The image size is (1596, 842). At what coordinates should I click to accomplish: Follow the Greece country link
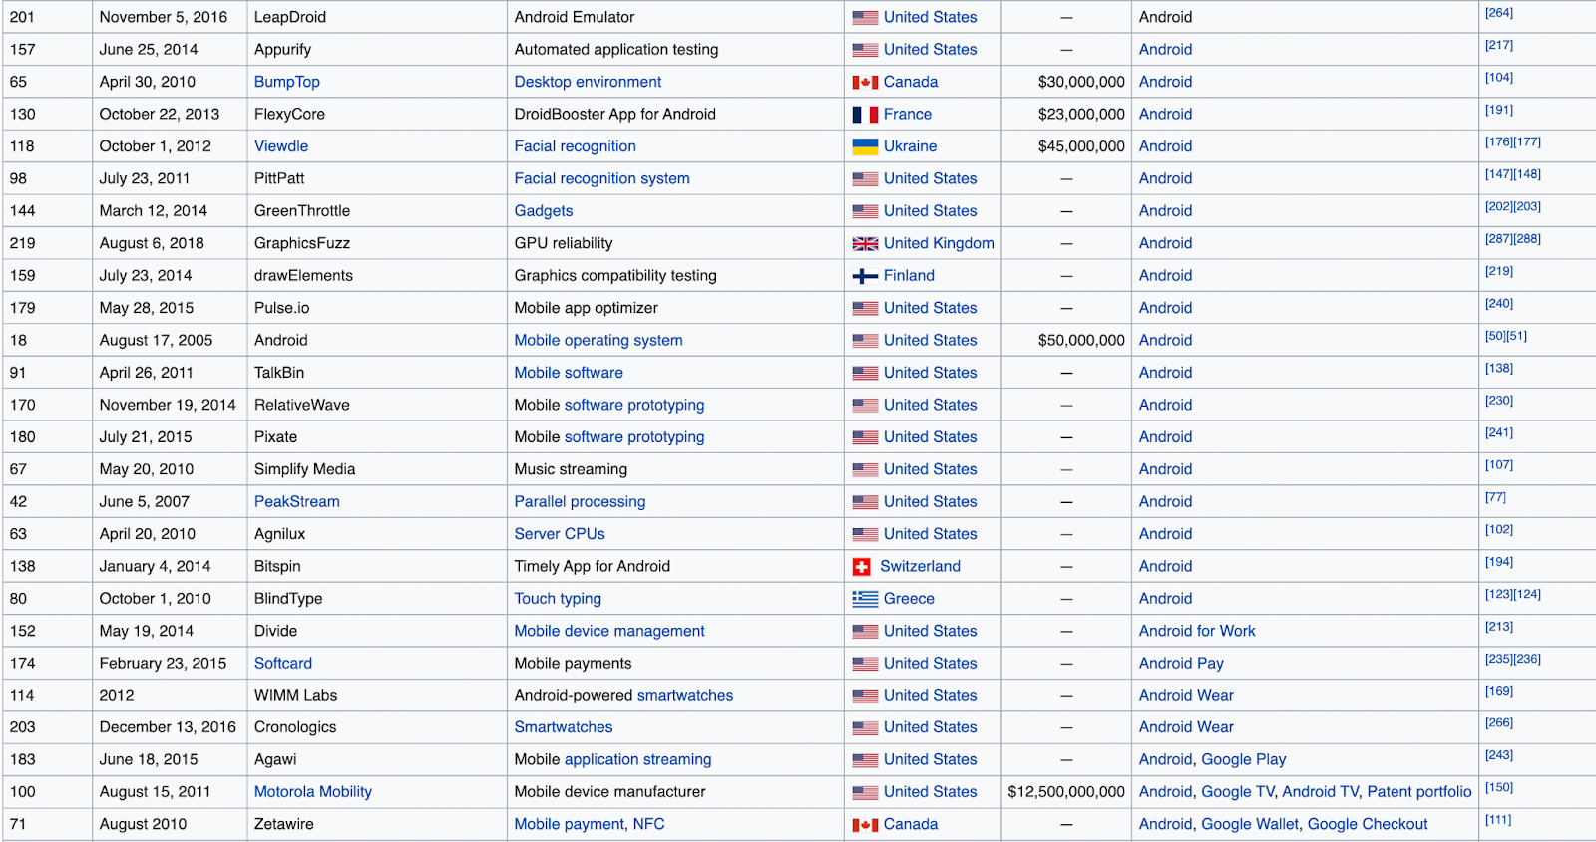click(909, 599)
